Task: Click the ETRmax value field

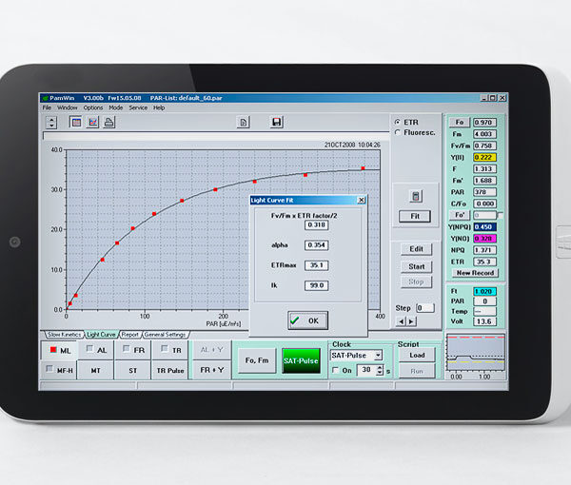Action: 316,265
